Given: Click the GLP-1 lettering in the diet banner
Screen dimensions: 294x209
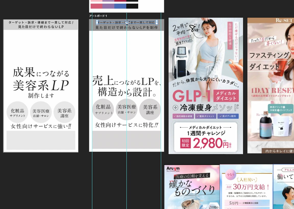Looking at the screenshot, I should (192, 96).
